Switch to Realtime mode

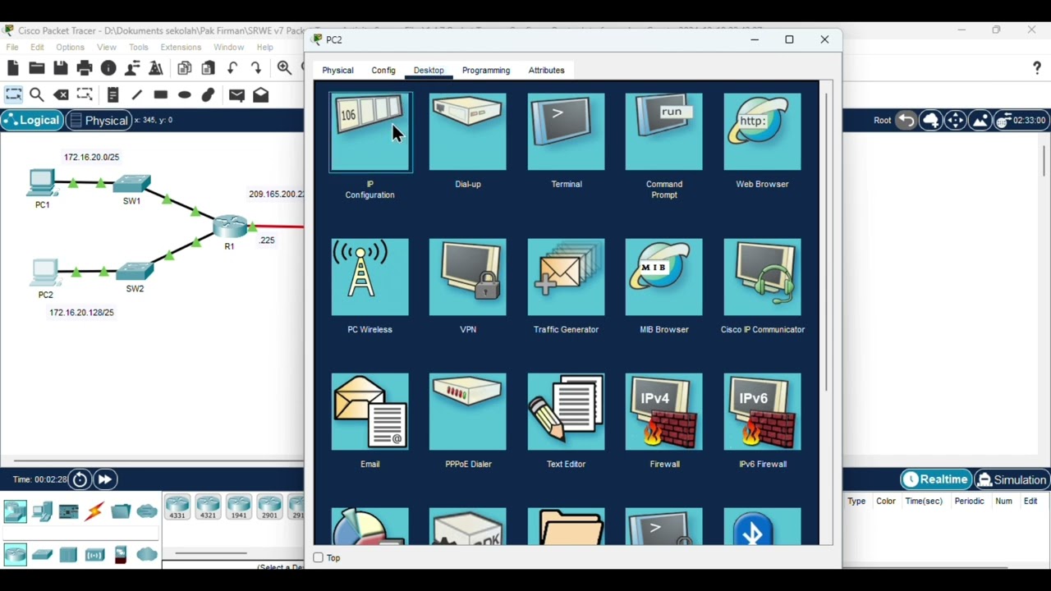[x=934, y=479]
